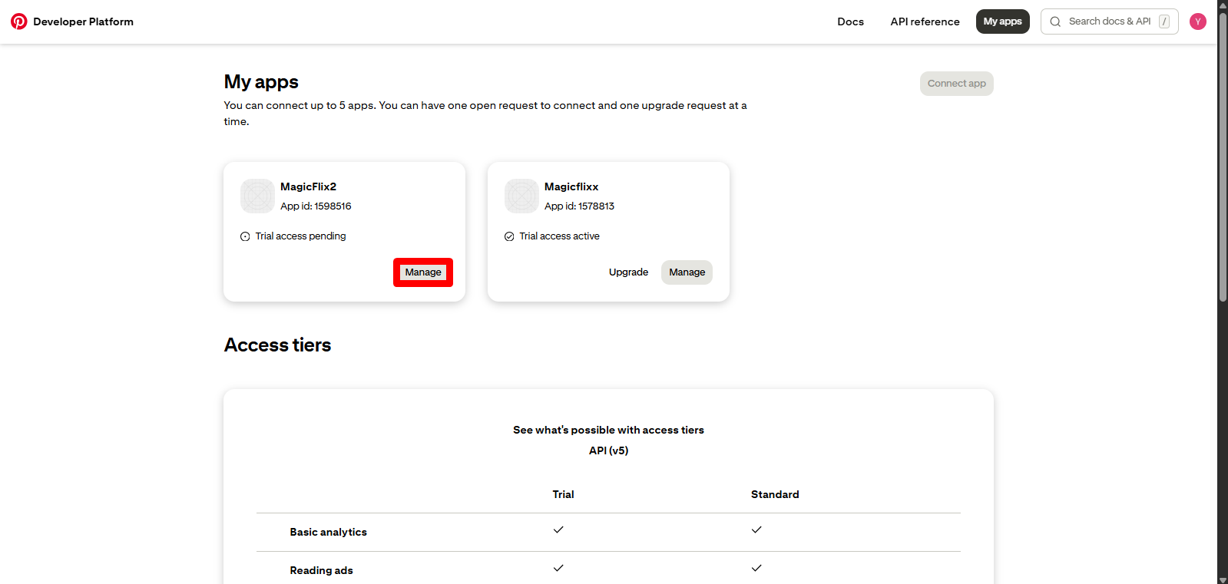This screenshot has height=584, width=1228.
Task: Select the My apps nav tab
Action: [x=1002, y=21]
